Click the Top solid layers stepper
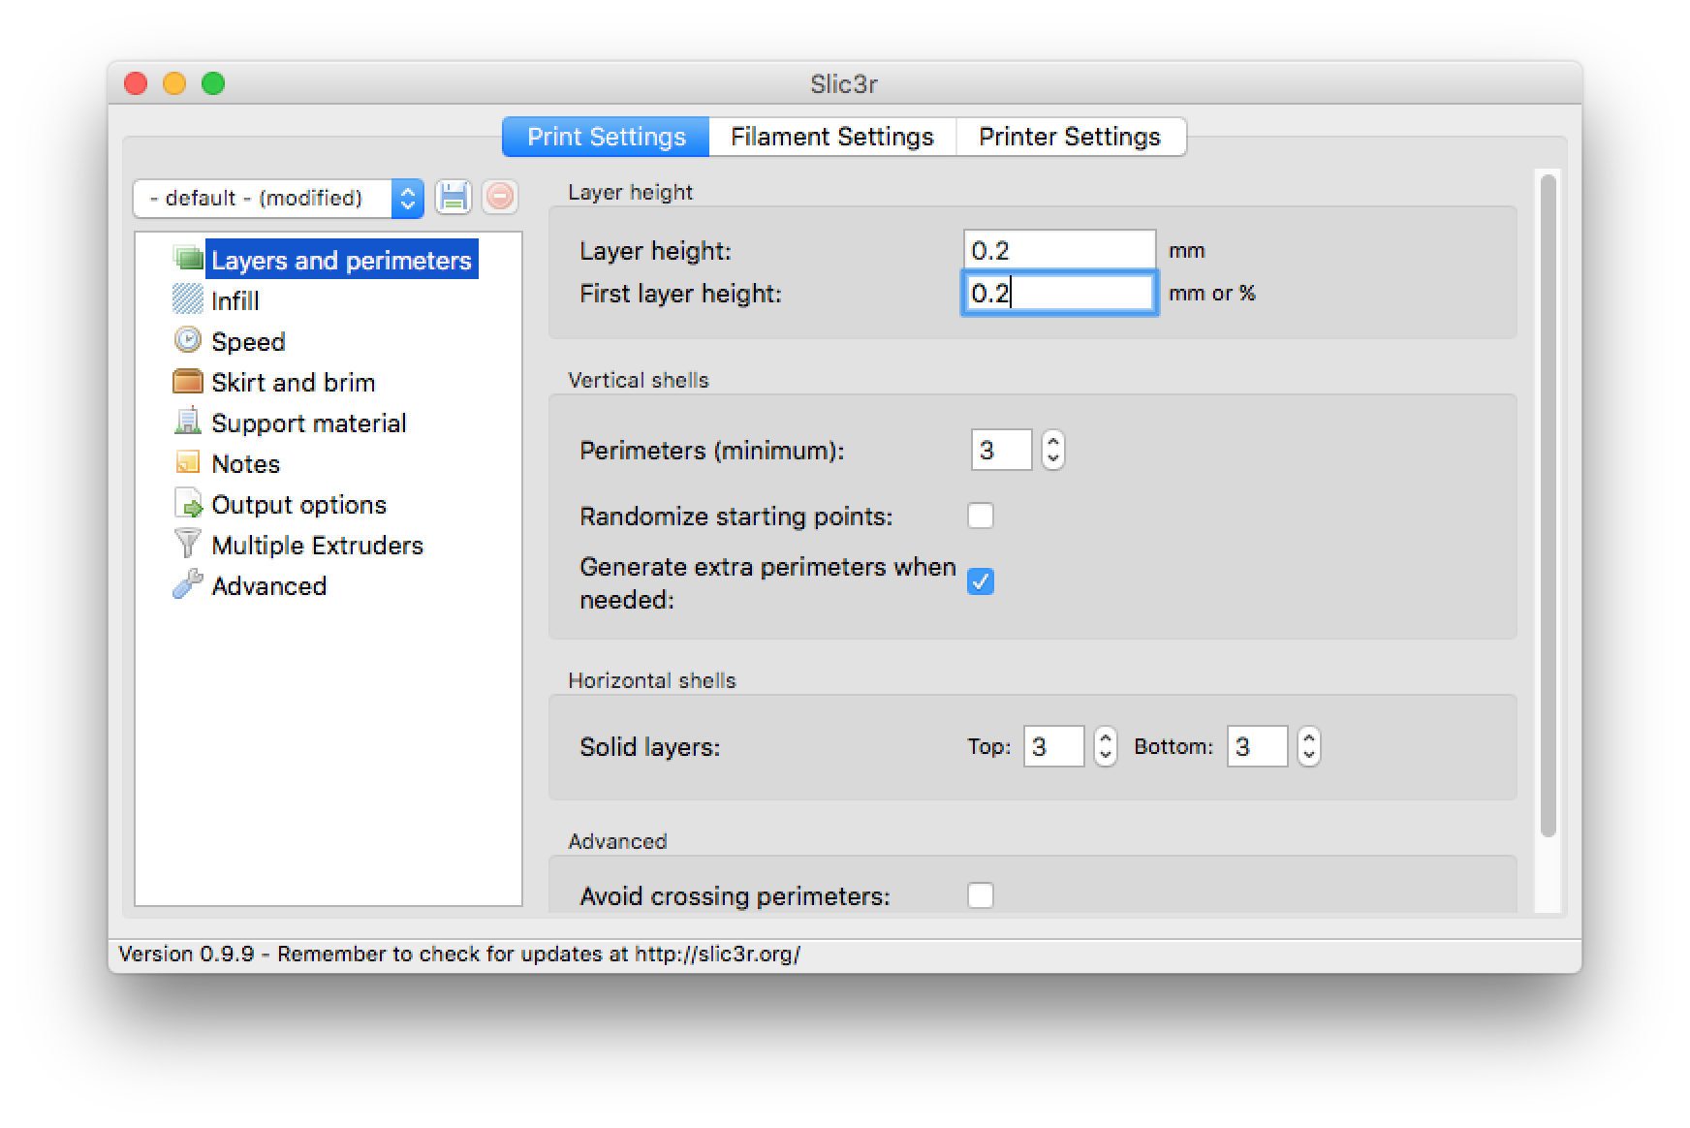Image resolution: width=1690 pixels, height=1128 pixels. (x=1106, y=747)
